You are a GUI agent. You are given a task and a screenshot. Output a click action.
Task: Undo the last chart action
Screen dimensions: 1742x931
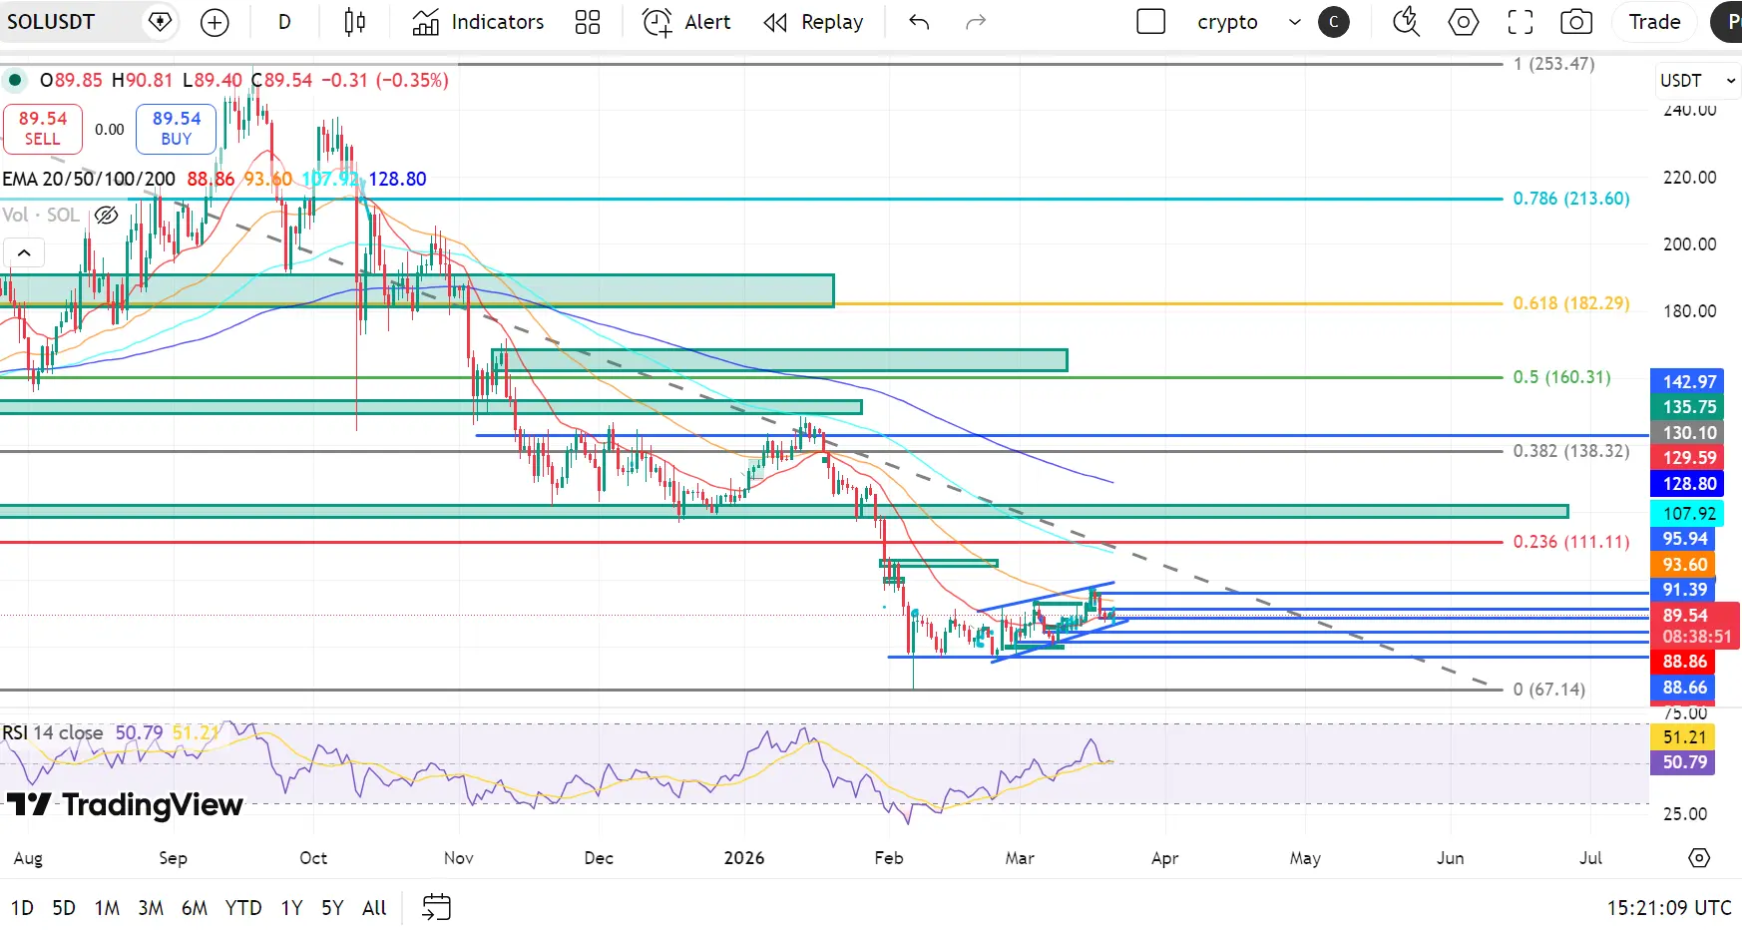coord(919,22)
